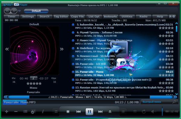Click the visualization thumbnail
Viewport: 181px width, 119px height.
click(34, 50)
